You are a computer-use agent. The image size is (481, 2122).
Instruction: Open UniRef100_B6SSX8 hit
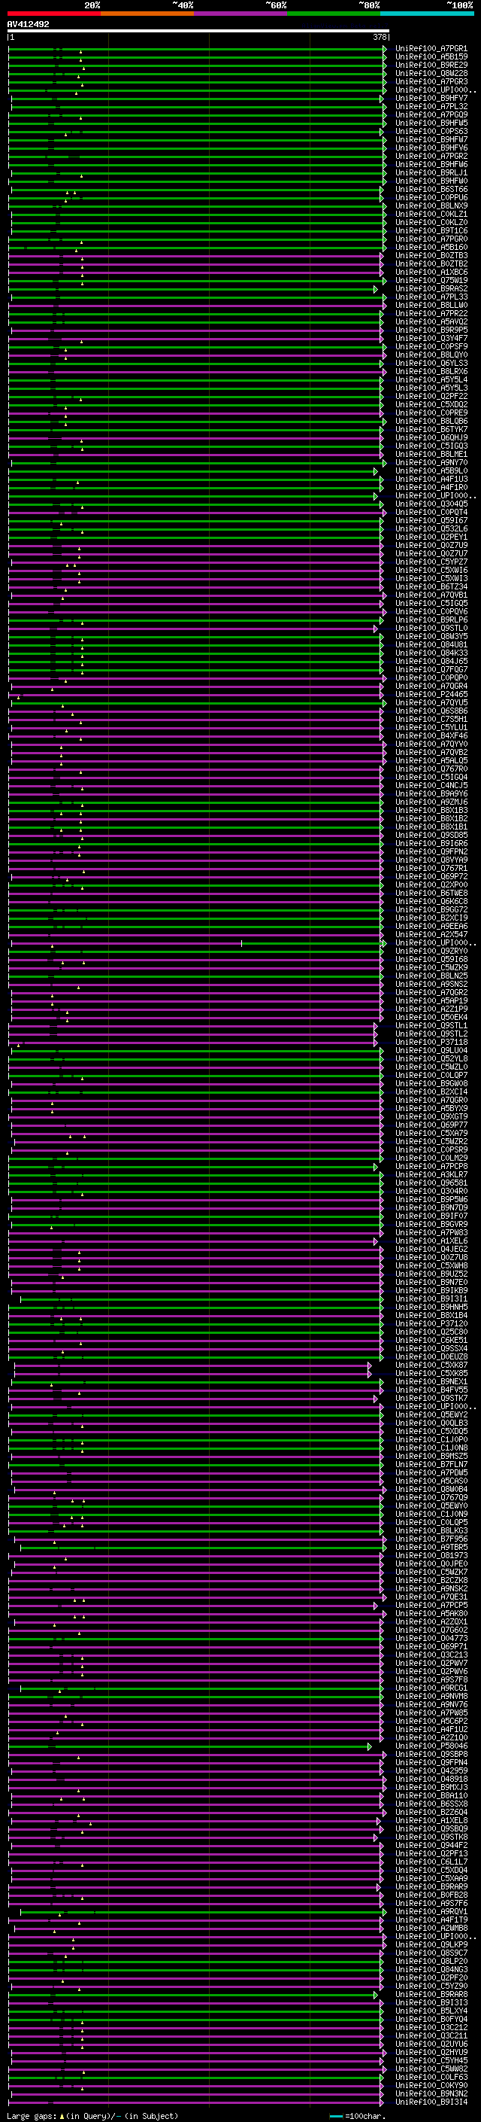[431, 1804]
